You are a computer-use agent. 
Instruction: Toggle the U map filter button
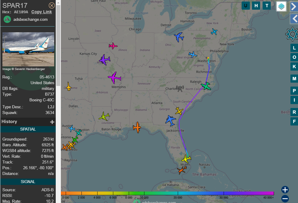coord(246,6)
